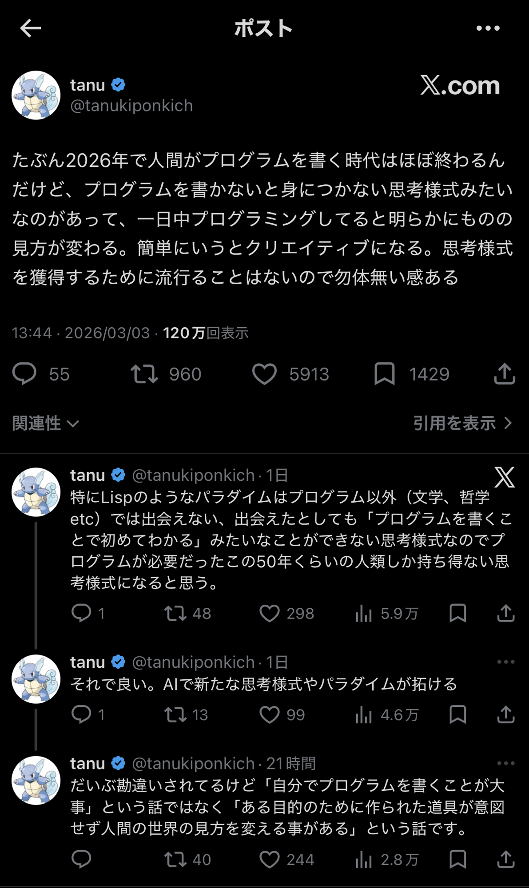Tap tanu's profile avatar on main post

[36, 95]
